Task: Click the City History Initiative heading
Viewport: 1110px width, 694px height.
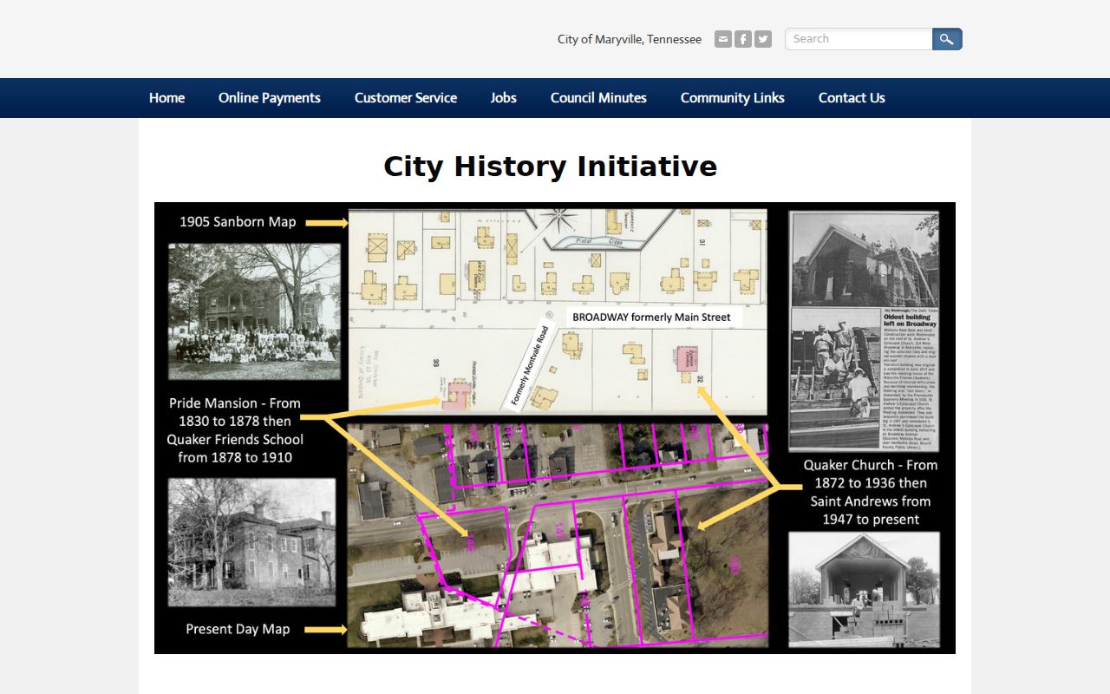Action: (551, 167)
